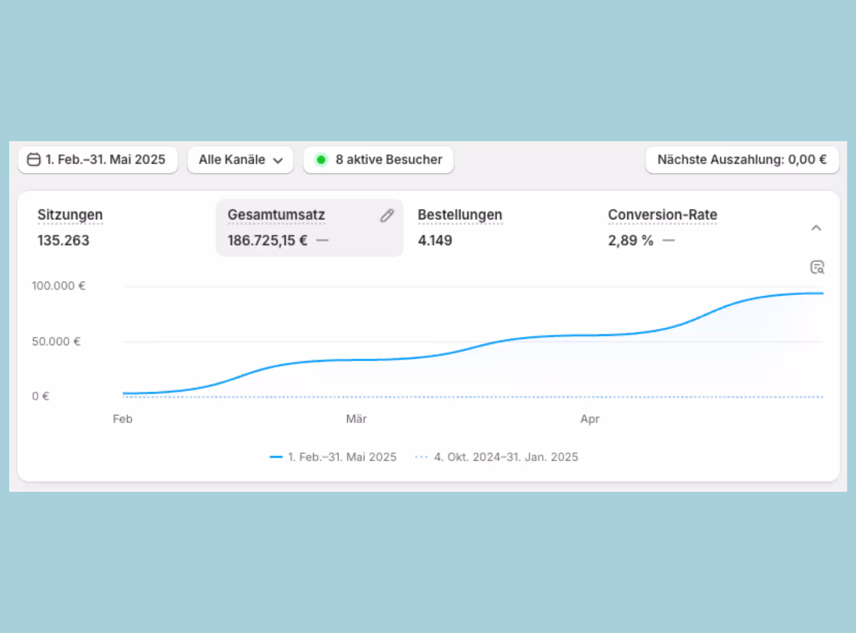Click the 100.000 € axis label
Screen dimensions: 856x633
pos(59,286)
